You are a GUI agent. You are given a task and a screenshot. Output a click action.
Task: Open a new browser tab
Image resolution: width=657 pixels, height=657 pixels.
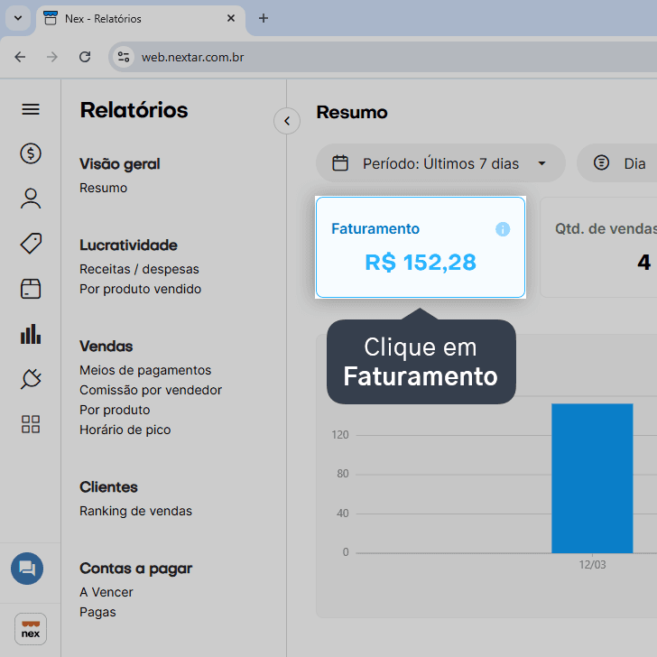pos(264,18)
